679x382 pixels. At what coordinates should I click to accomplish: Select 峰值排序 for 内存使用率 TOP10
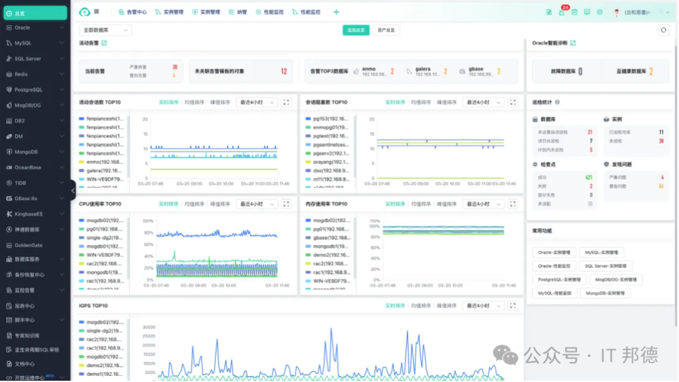(x=446, y=204)
